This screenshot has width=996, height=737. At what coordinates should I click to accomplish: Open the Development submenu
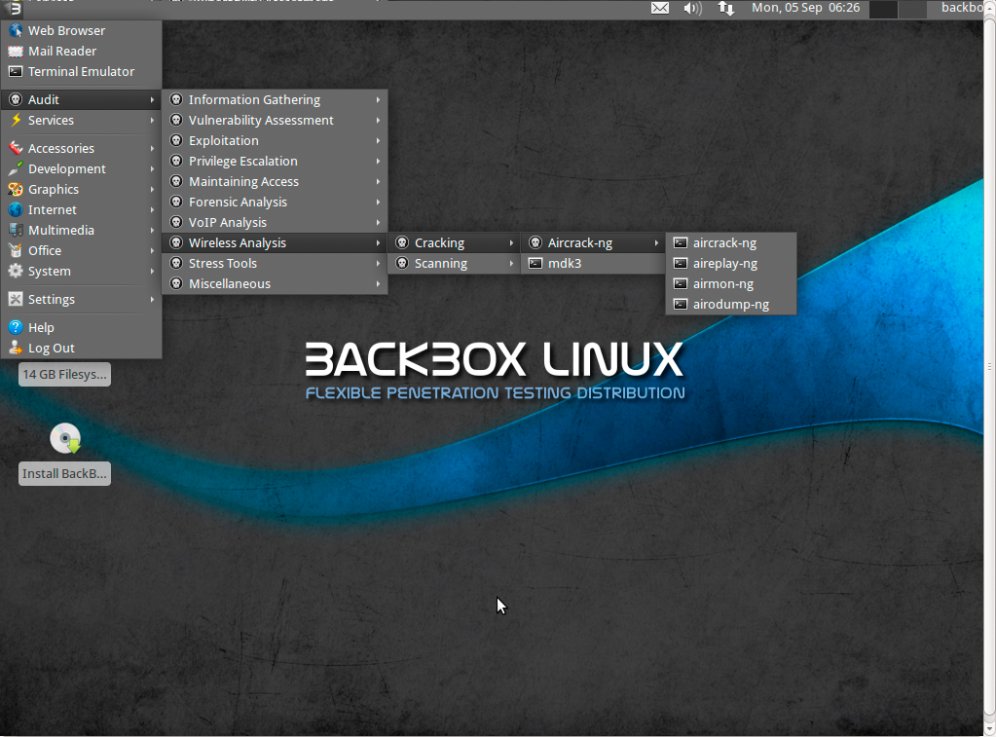pos(82,168)
